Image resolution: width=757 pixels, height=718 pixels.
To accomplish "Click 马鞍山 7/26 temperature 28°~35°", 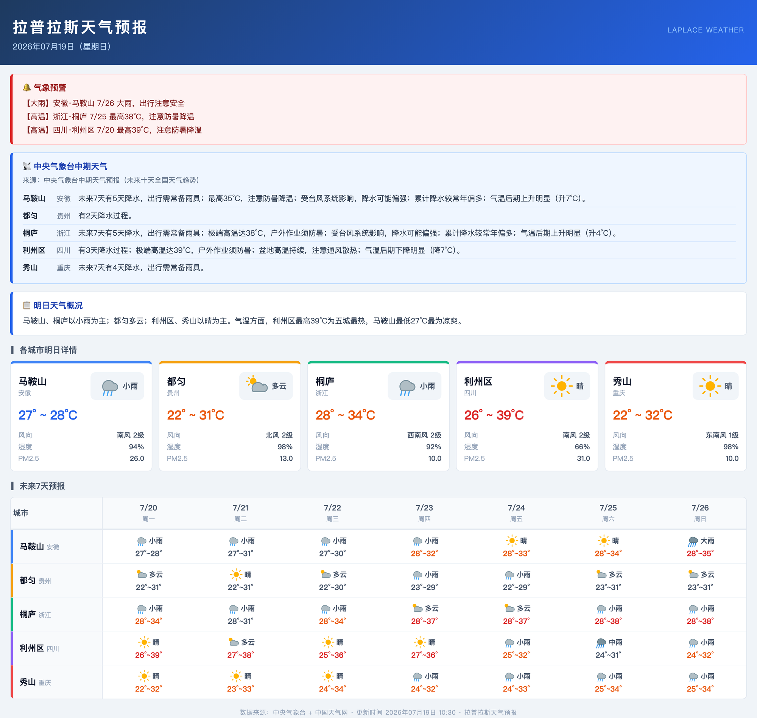I will click(x=700, y=553).
